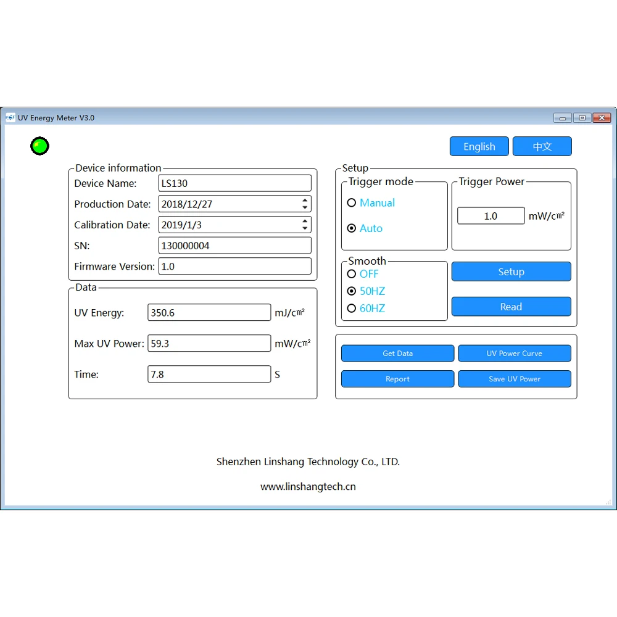Click the Get Data button
This screenshot has width=617, height=617.
coord(397,354)
